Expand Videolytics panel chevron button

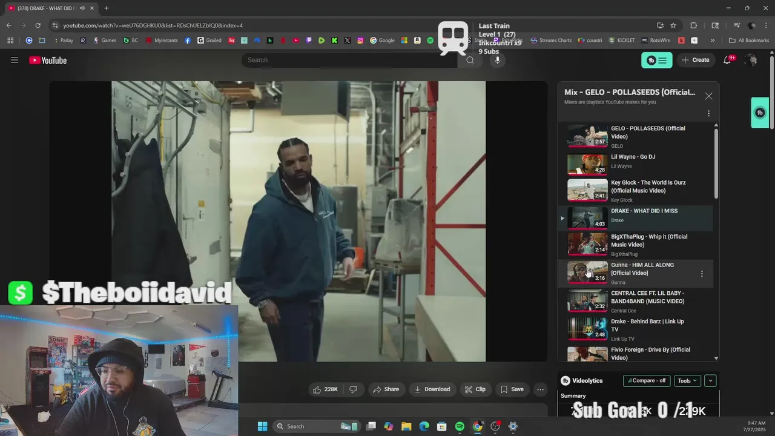(x=710, y=380)
